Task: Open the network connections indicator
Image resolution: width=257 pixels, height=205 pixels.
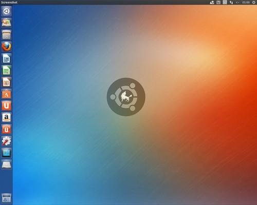Action: (231, 3)
